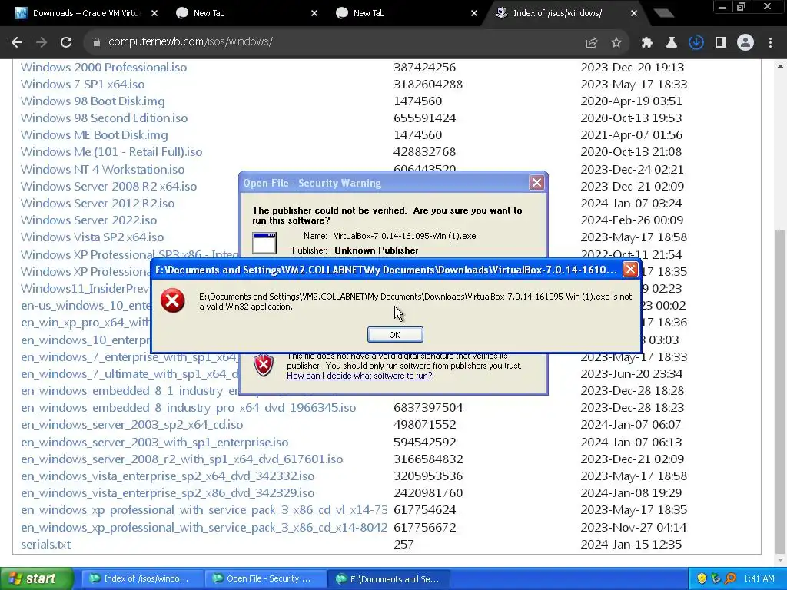Open en_windows_server_2003_sp2_x64_cd.iso link
This screenshot has height=590, width=787.
131,425
